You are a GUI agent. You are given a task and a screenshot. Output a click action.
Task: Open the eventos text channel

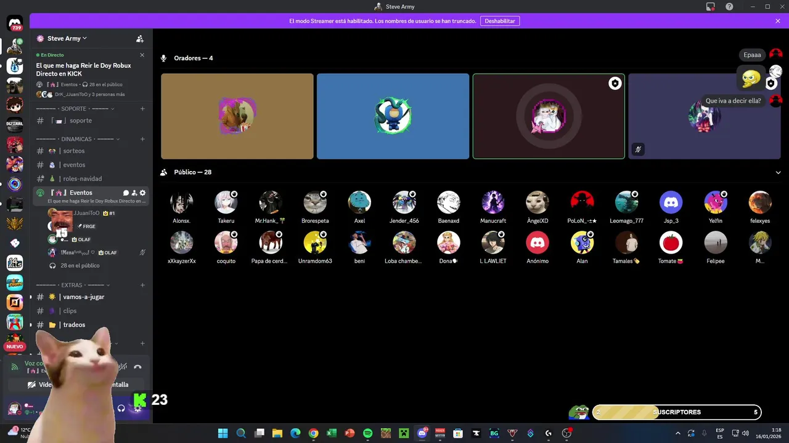90,165
